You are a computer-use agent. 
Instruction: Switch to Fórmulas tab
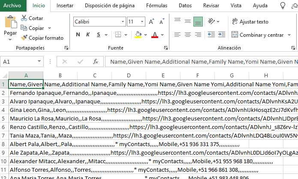tap(157, 6)
